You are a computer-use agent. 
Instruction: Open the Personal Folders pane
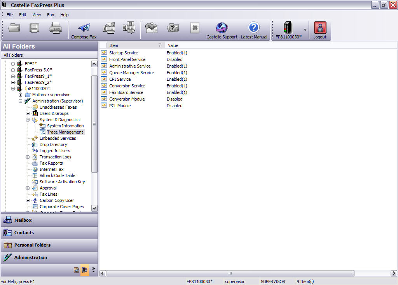(49, 245)
